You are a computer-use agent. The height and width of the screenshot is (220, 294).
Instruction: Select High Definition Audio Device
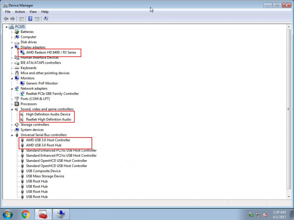48,114
